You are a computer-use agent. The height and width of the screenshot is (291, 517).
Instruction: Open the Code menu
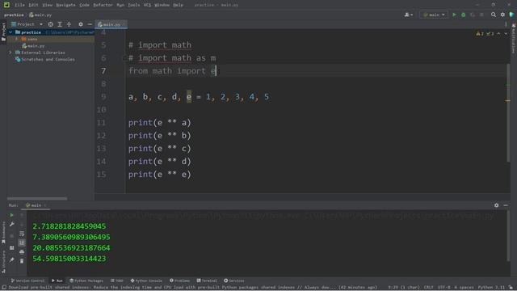pos(84,5)
